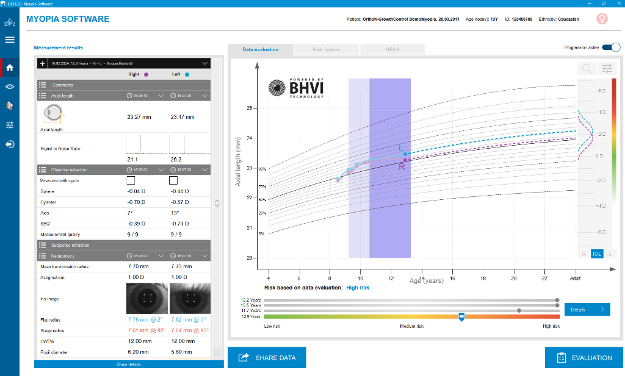The image size is (625, 376).
Task: Open keratometry left time dropdown
Action: [204, 256]
